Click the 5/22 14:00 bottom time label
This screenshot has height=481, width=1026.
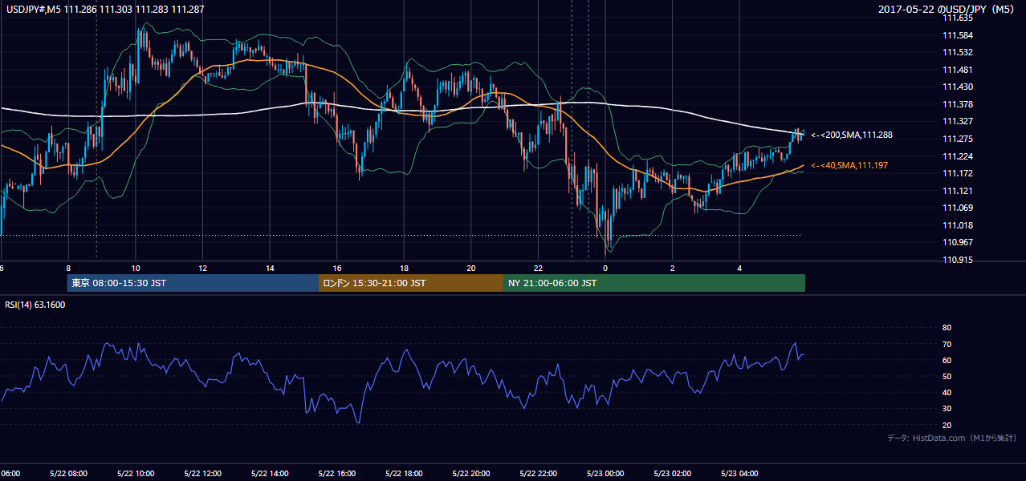click(x=269, y=474)
